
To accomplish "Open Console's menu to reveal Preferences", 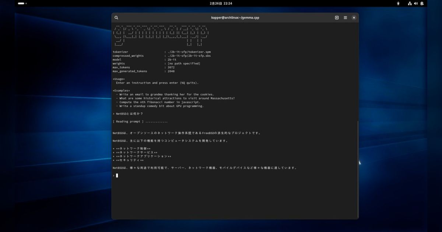I will (345, 17).
